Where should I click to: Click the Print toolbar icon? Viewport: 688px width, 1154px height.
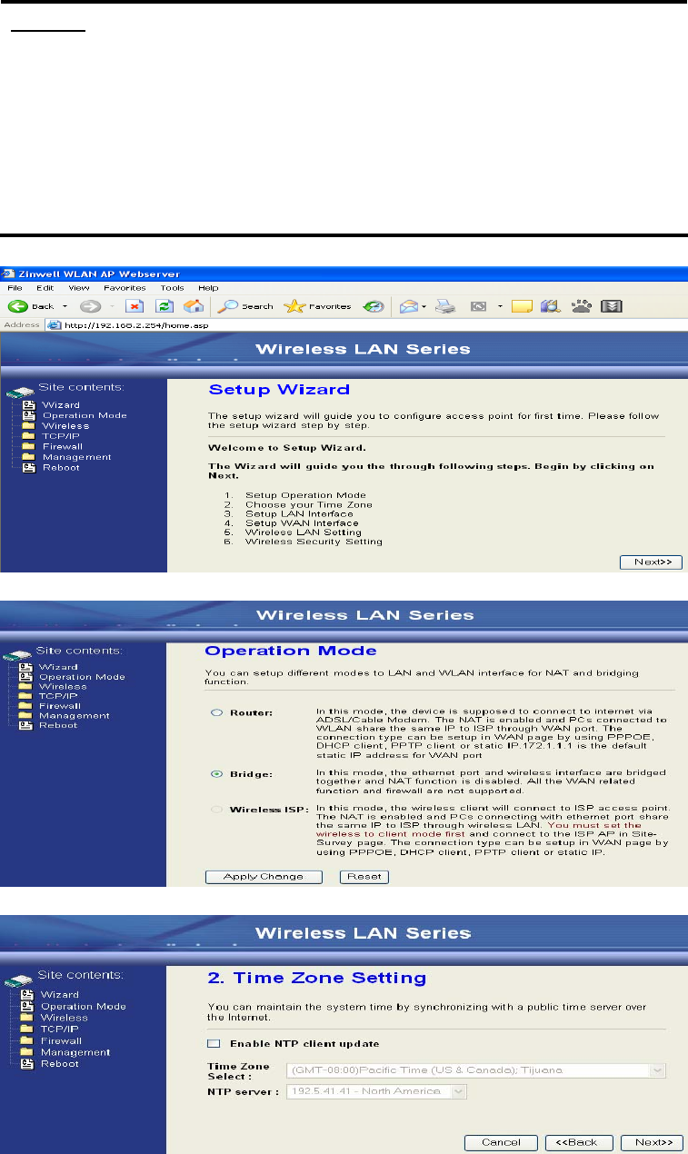[x=445, y=306]
